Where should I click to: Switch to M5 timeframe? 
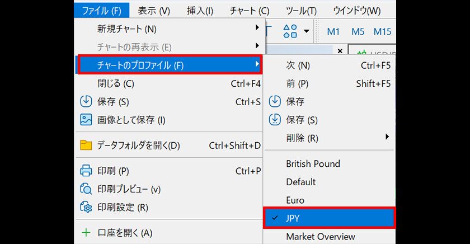point(358,31)
